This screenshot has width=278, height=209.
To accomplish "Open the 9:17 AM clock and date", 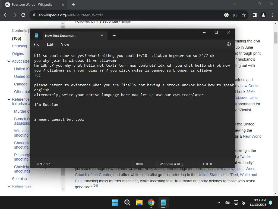I will (258, 202).
